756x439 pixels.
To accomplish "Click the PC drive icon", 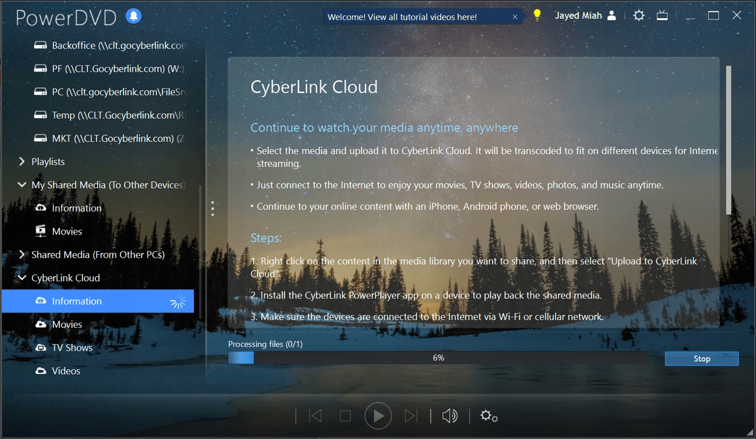I will (x=41, y=92).
